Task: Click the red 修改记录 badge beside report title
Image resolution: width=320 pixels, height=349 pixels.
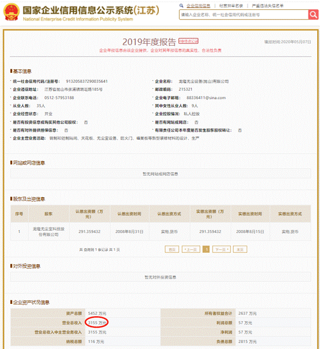Action: (188, 41)
